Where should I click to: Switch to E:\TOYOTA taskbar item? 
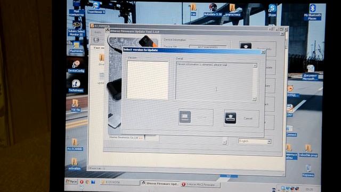[x=119, y=182]
